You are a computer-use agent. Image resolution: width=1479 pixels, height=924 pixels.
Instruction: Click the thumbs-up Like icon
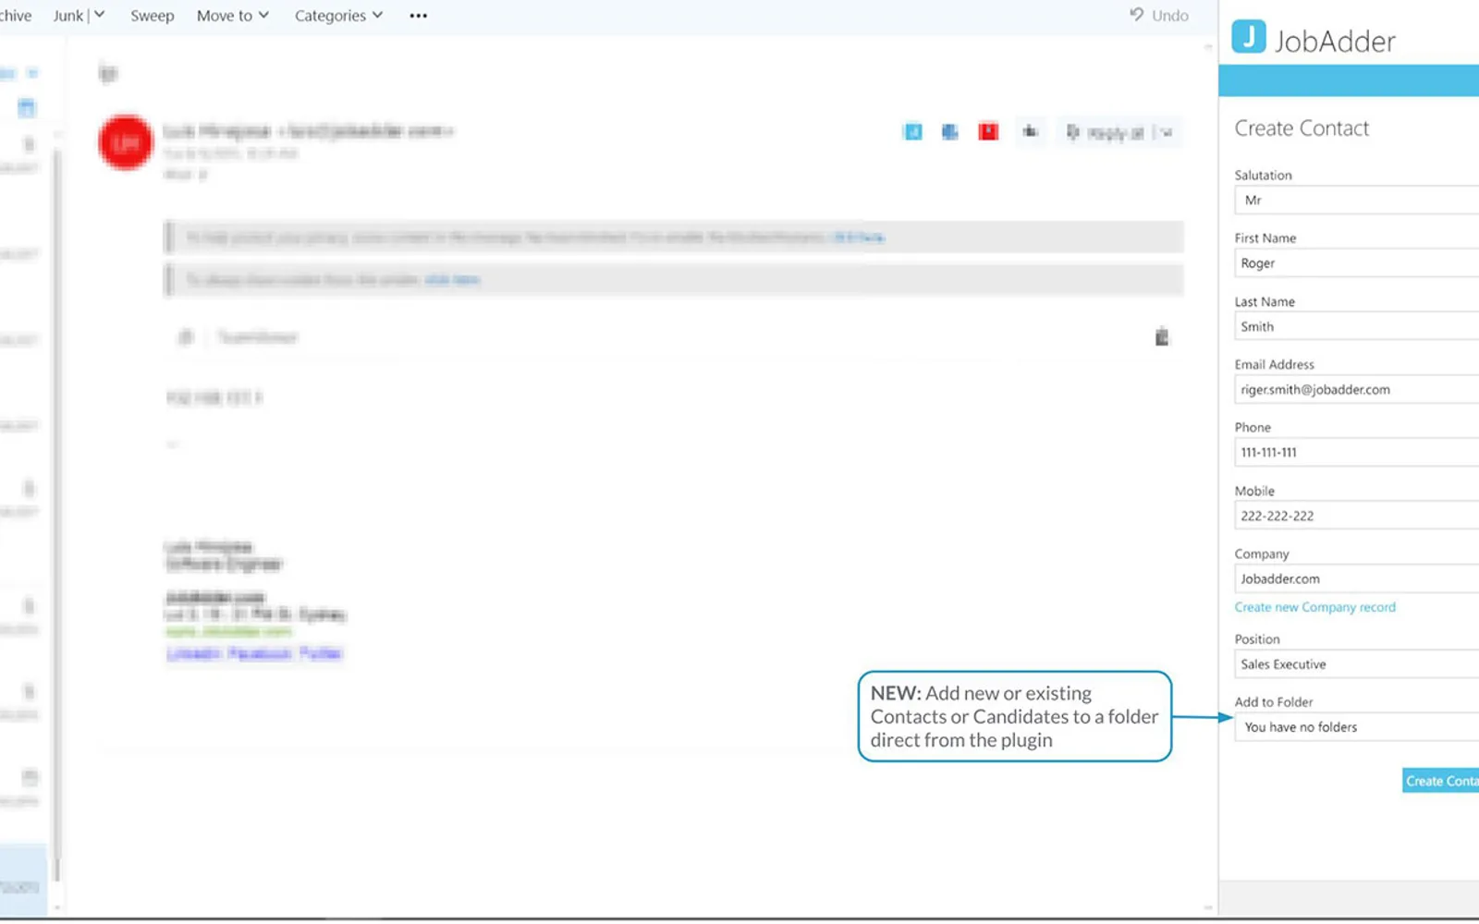[1030, 132]
